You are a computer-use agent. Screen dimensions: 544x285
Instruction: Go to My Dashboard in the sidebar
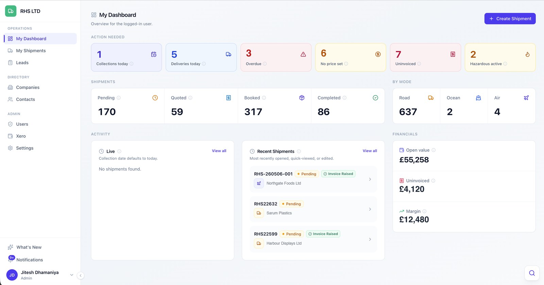click(x=40, y=39)
